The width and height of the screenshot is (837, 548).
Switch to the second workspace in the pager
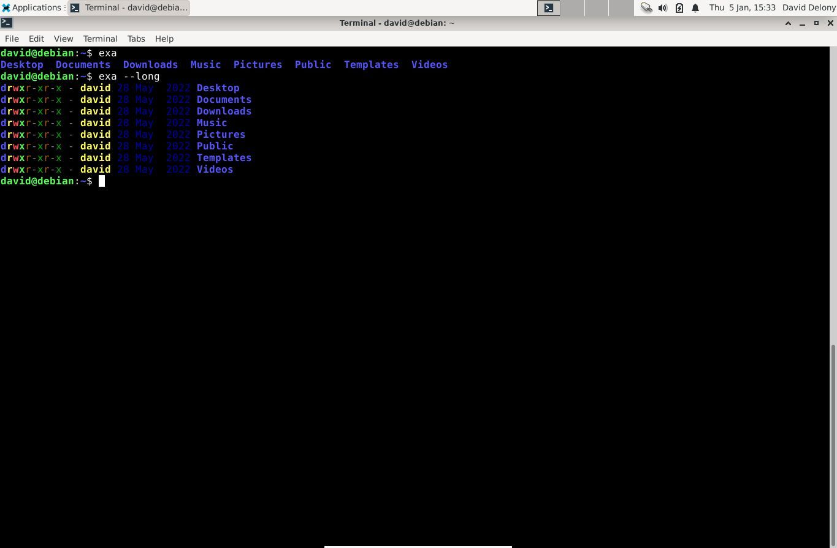point(573,8)
